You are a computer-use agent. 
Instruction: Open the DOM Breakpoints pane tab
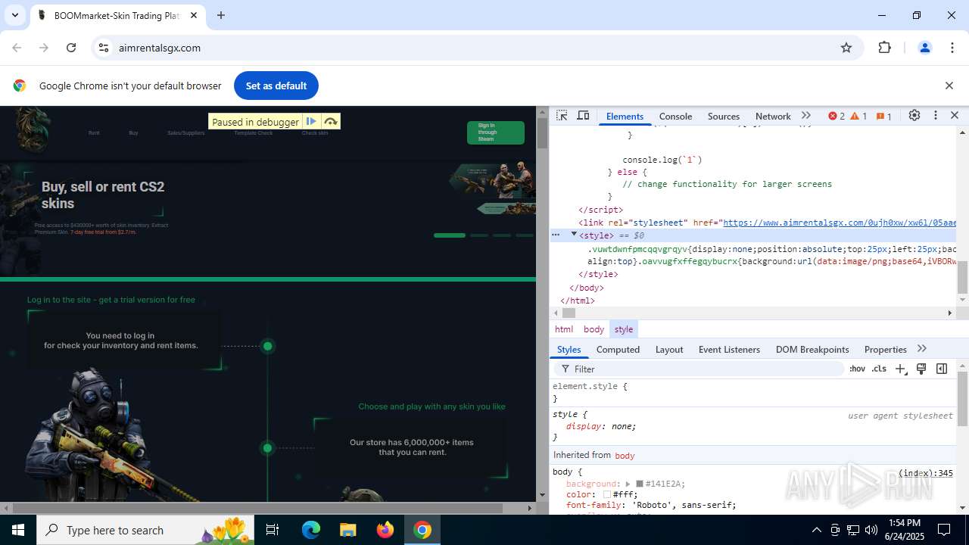[812, 349]
